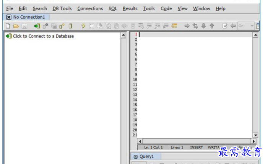Click the stacked database disks toolbar icon
The image size is (265, 164).
133,26
